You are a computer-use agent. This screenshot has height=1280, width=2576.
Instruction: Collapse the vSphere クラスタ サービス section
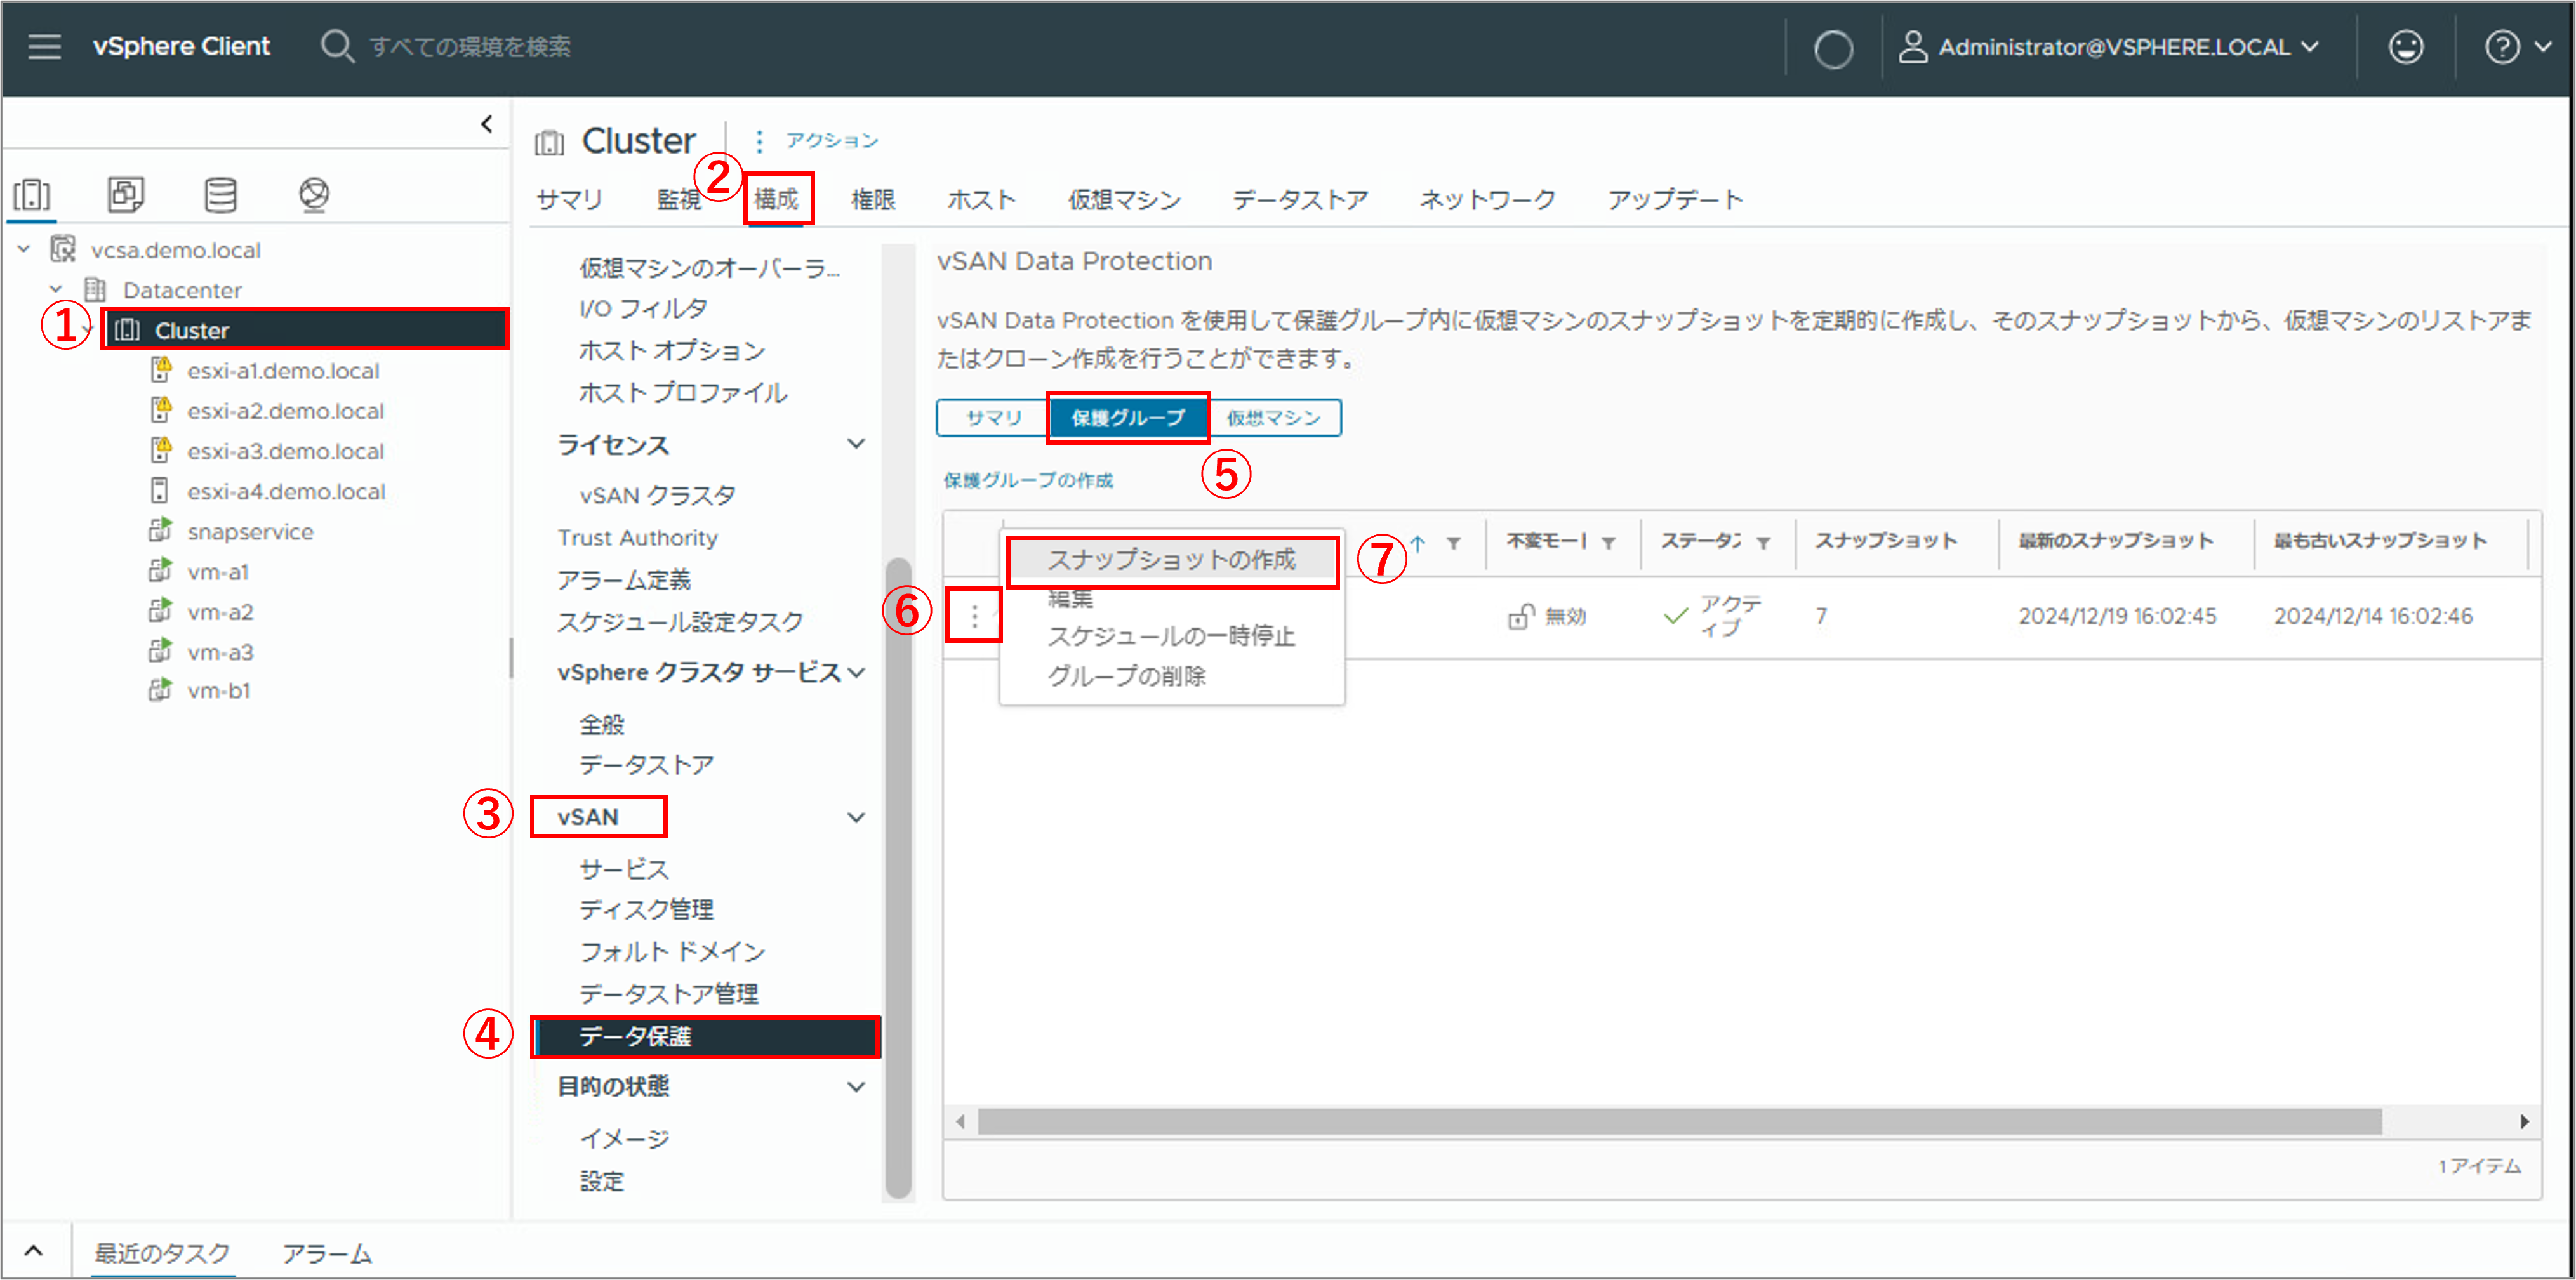tap(856, 673)
